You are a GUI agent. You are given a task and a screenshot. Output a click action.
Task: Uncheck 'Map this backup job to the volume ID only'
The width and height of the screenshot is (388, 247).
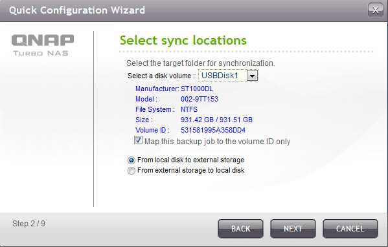point(138,140)
